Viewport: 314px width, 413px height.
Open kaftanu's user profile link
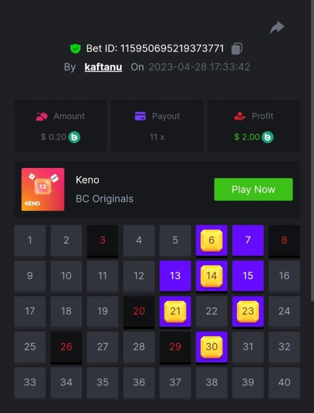pos(103,67)
